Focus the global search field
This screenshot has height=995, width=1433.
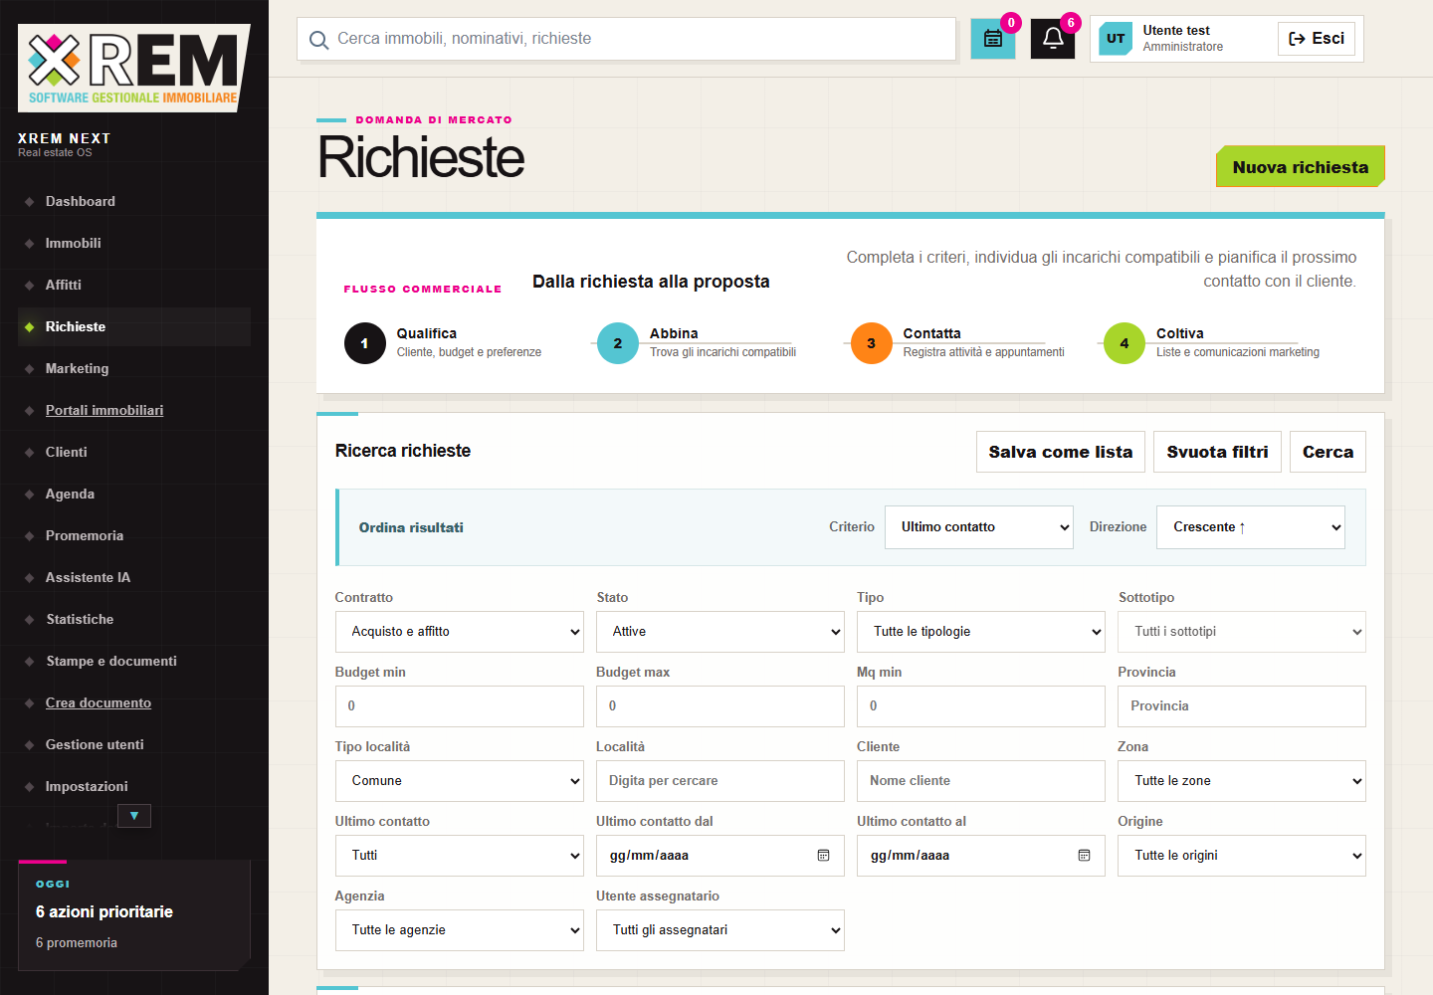627,39
